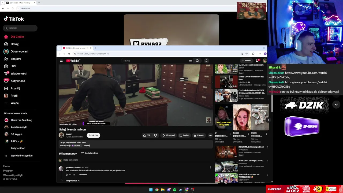Bookmark the YouTube page with star icon

coord(247,54)
